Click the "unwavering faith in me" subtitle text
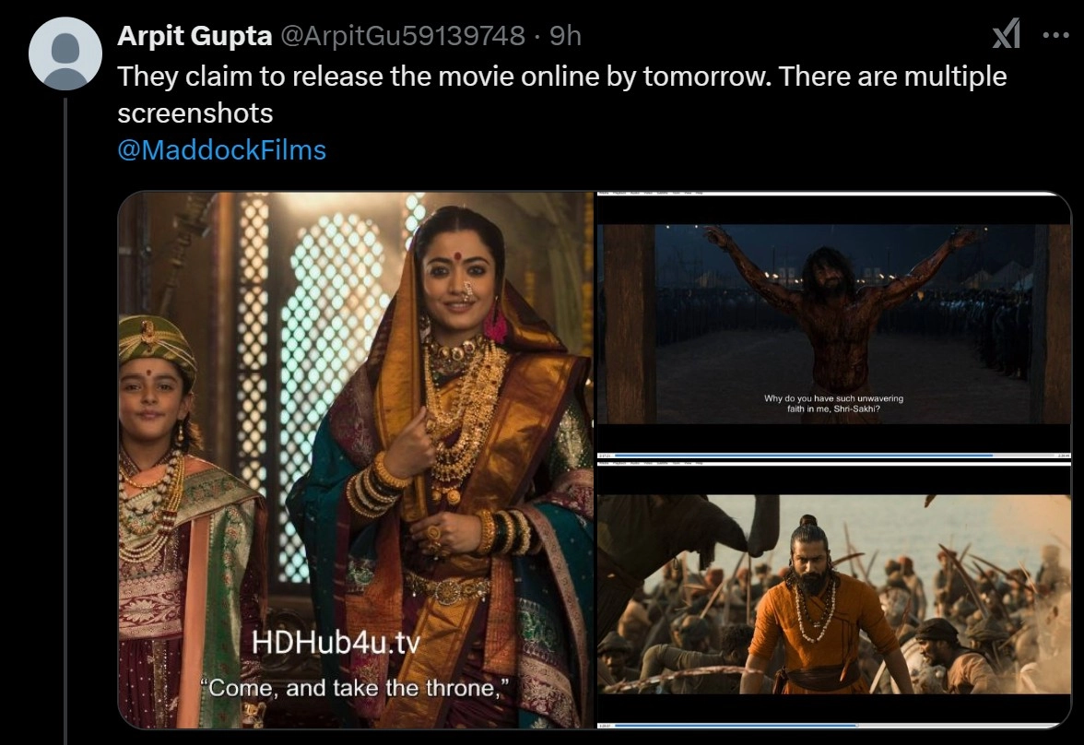The height and width of the screenshot is (745, 1084). coord(833,403)
